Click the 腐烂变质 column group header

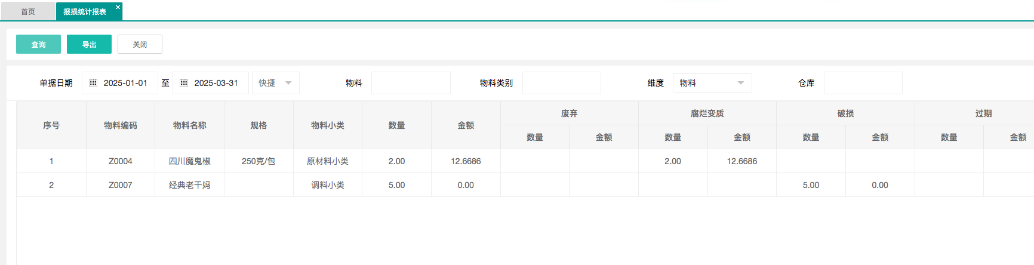click(707, 113)
